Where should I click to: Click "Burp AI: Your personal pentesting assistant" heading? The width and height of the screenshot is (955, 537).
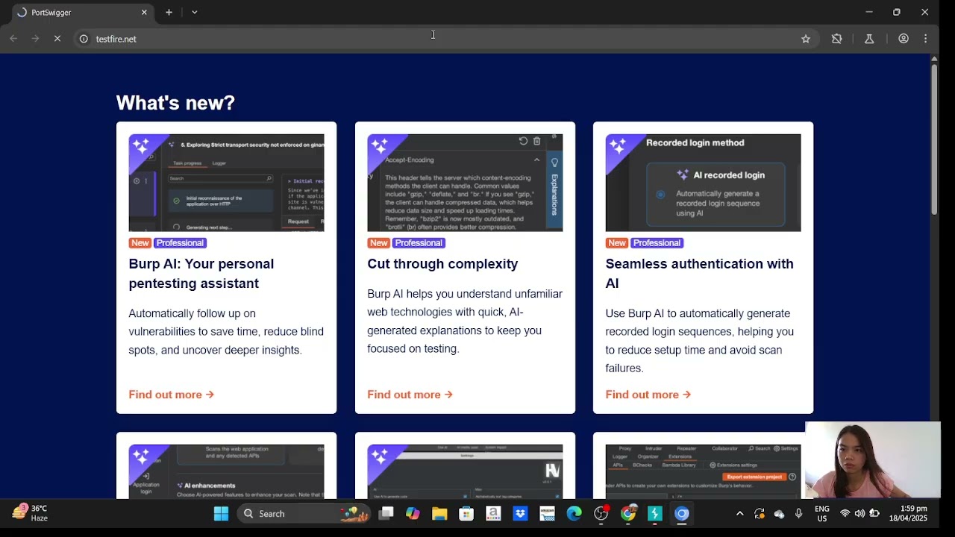pos(201,274)
